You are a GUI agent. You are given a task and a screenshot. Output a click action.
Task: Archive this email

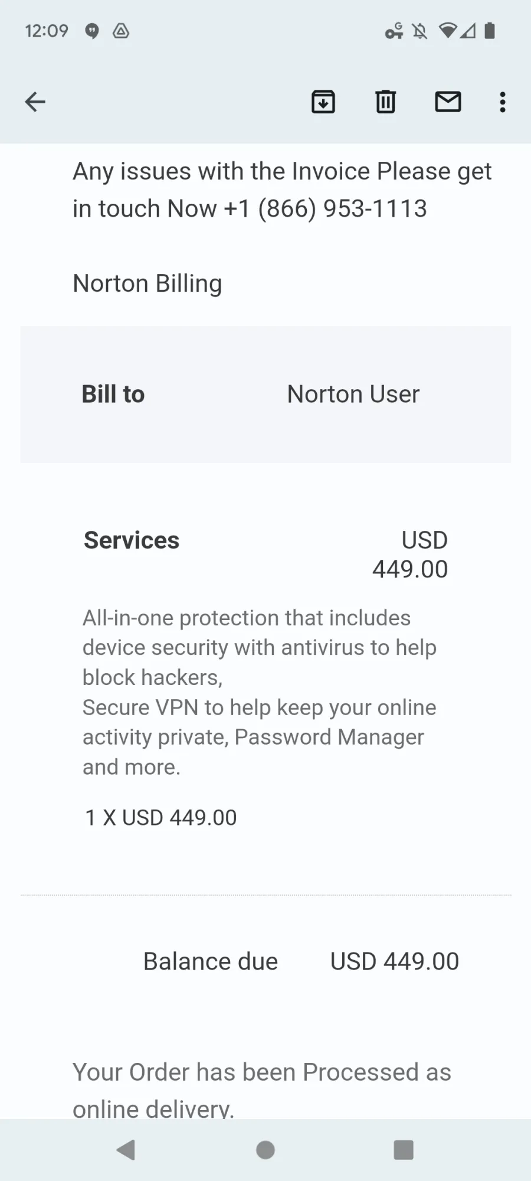point(323,102)
